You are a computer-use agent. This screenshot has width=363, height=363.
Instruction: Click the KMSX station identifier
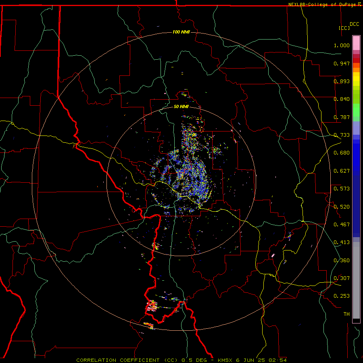coord(226,360)
